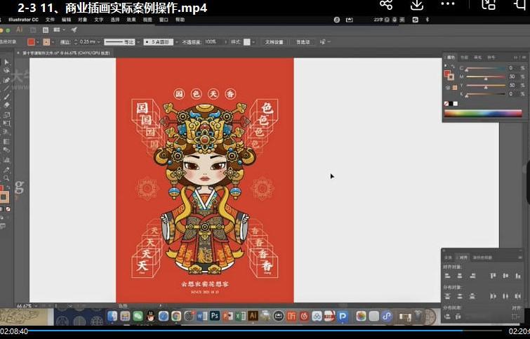Open the Finder icon in the dock
Screen dimensions: 530x339
click(x=110, y=317)
